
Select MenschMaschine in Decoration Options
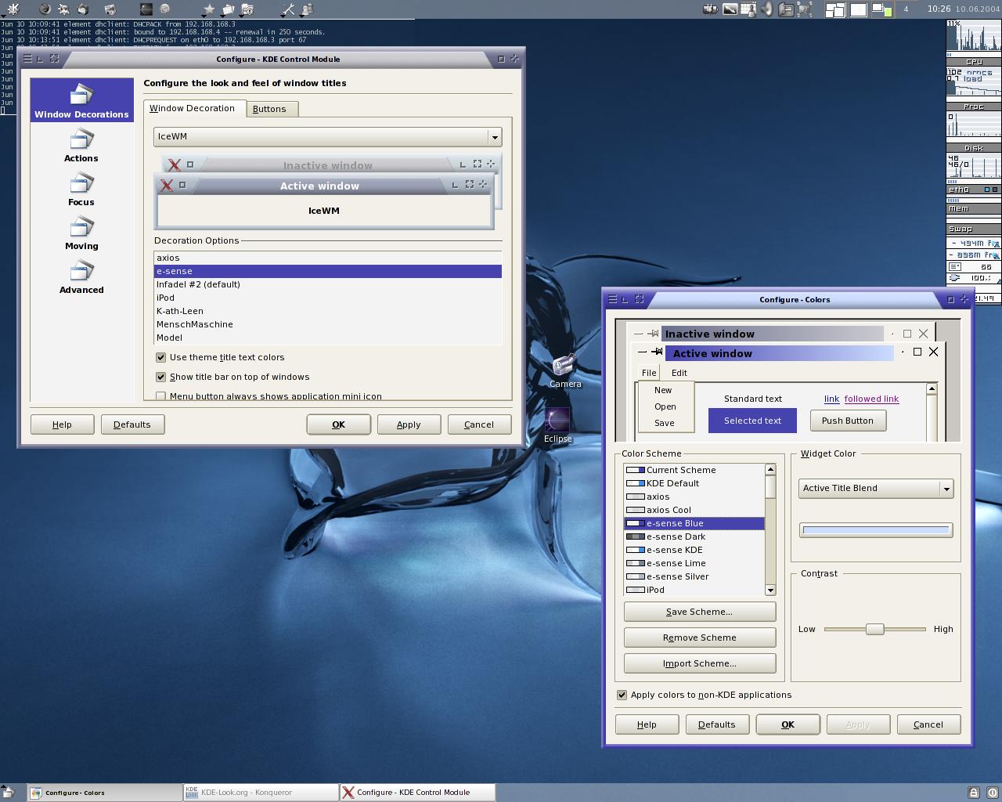point(327,324)
